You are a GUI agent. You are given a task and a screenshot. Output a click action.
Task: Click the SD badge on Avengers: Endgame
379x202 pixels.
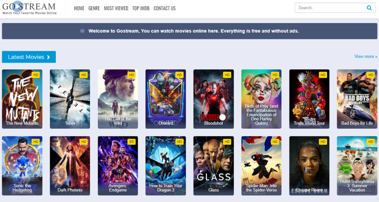(131, 142)
